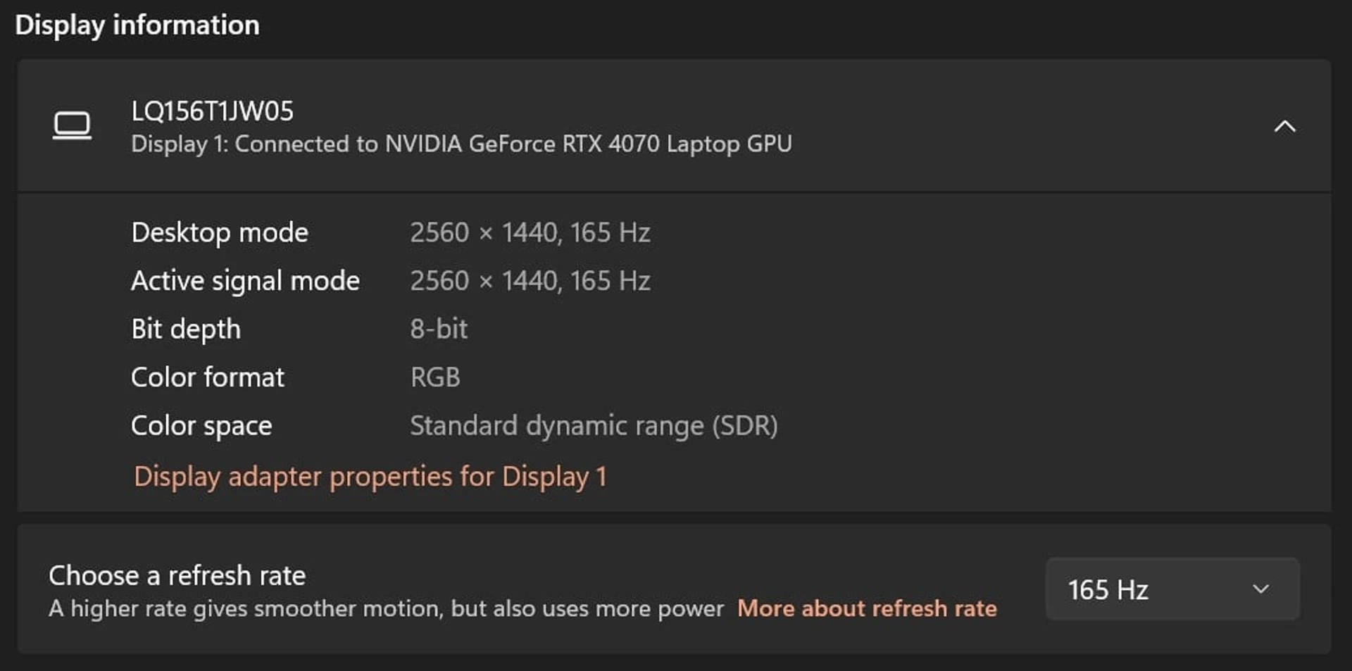Open Display adapter properties for Display 1
The width and height of the screenshot is (1352, 671).
(x=370, y=477)
